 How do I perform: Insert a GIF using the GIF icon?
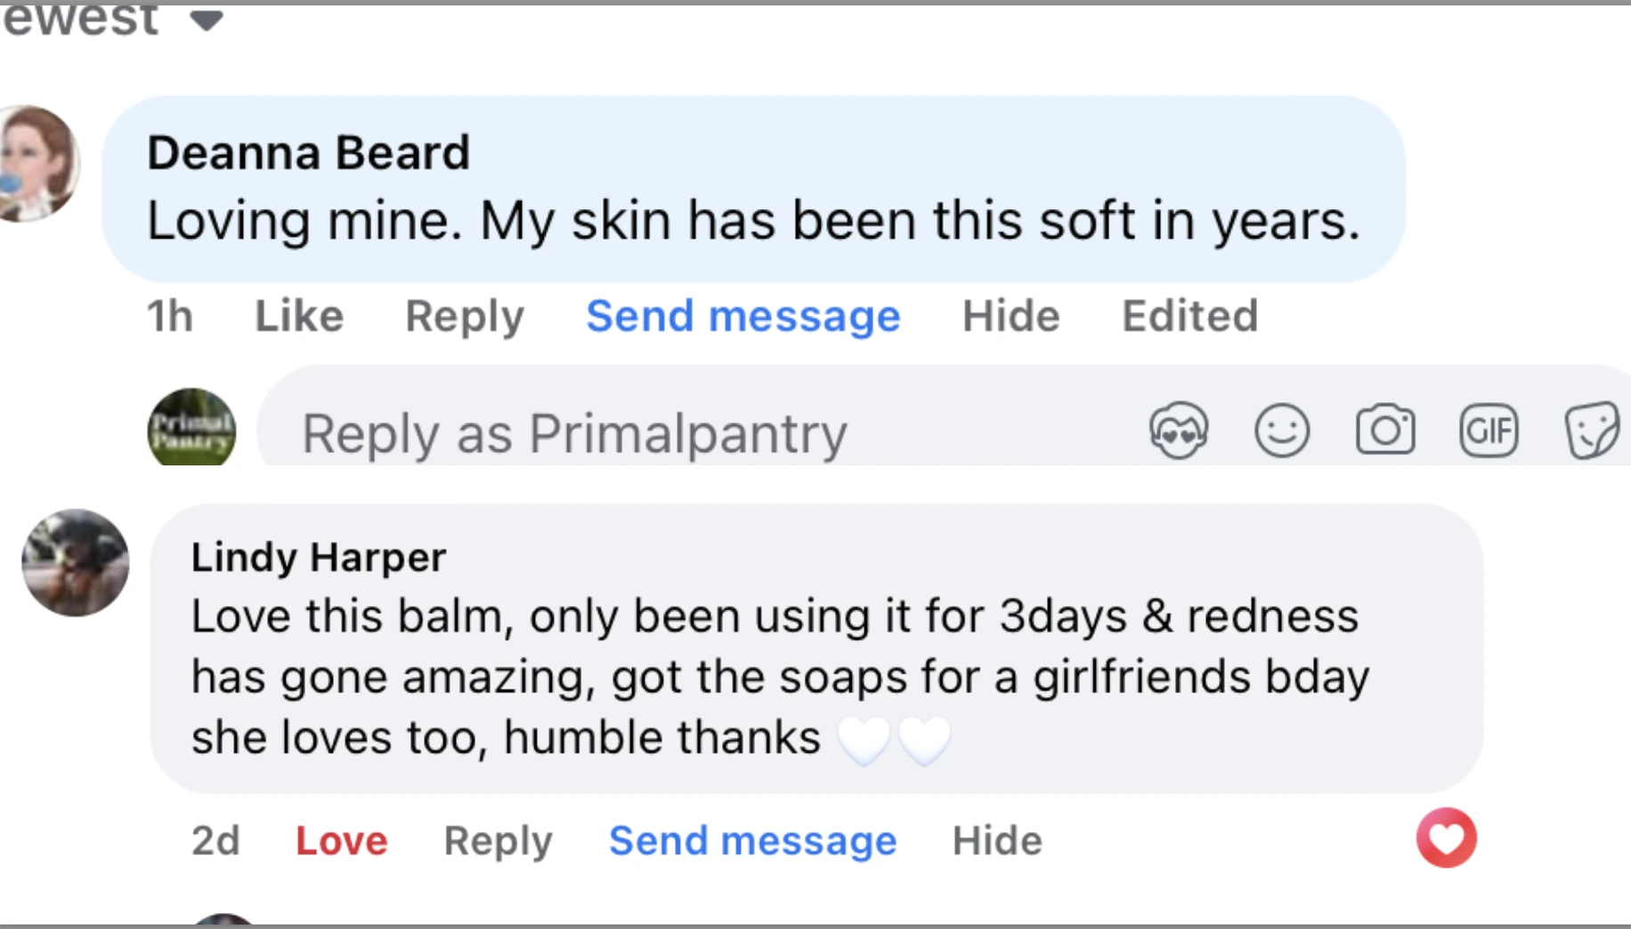coord(1489,430)
